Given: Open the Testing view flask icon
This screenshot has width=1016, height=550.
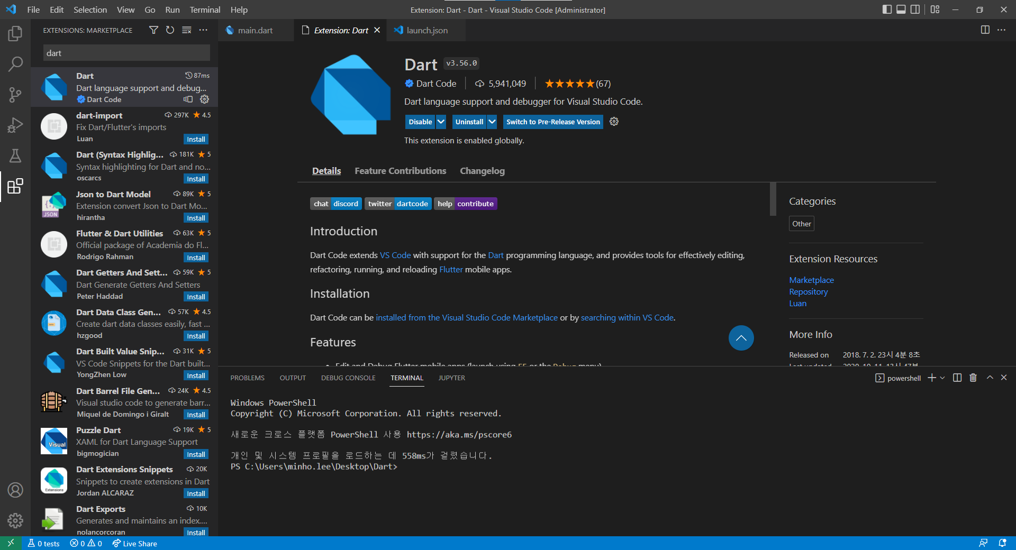Looking at the screenshot, I should pyautogui.click(x=15, y=155).
